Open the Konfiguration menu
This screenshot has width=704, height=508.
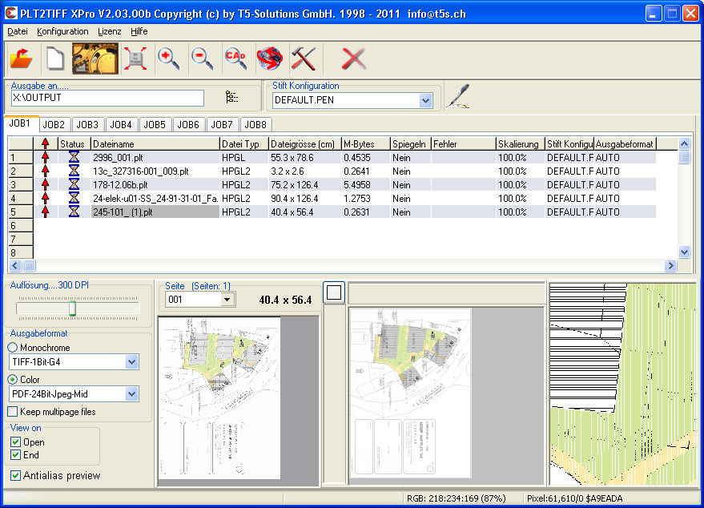point(62,31)
